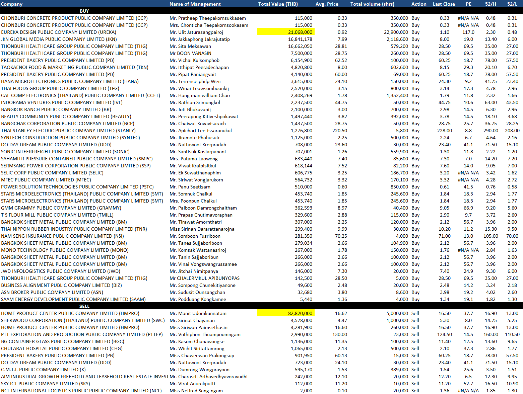This screenshot has width=523, height=394.
Task: Click BG CONTAINER GLASS (BGC) cell
Action: (x=63, y=341)
